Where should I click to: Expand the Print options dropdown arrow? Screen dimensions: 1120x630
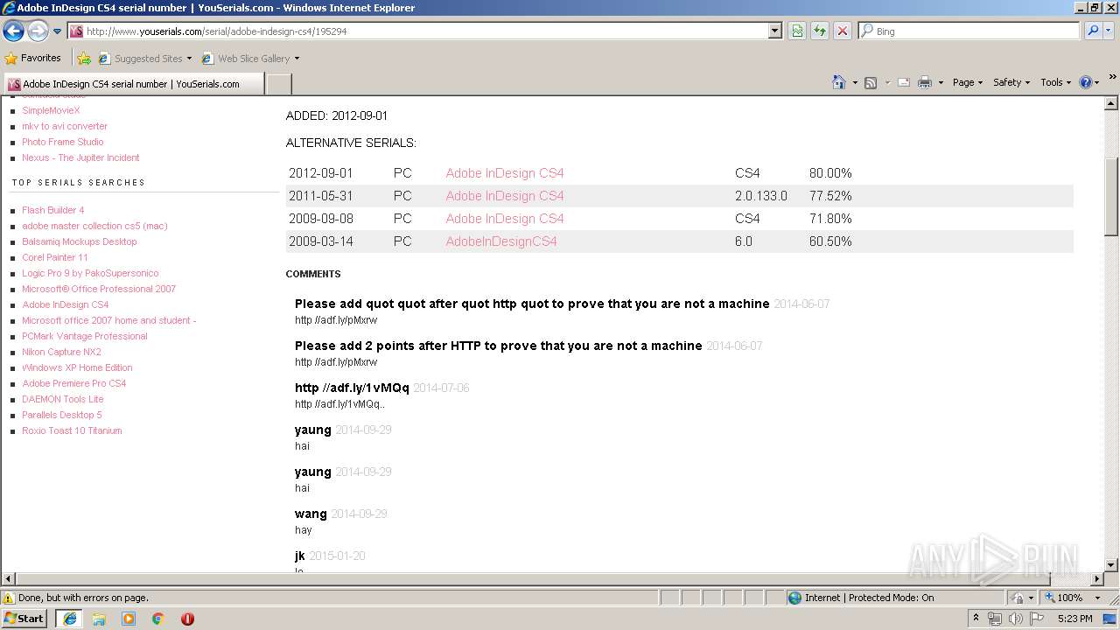tap(941, 82)
